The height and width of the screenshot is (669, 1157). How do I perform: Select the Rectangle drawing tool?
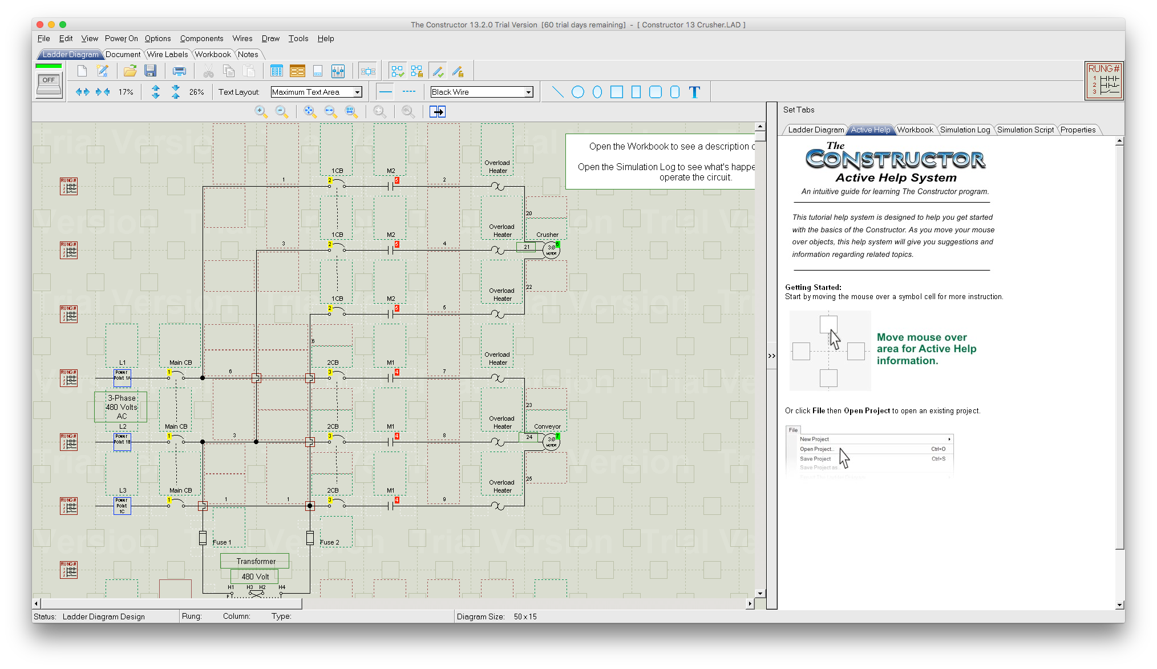[616, 91]
